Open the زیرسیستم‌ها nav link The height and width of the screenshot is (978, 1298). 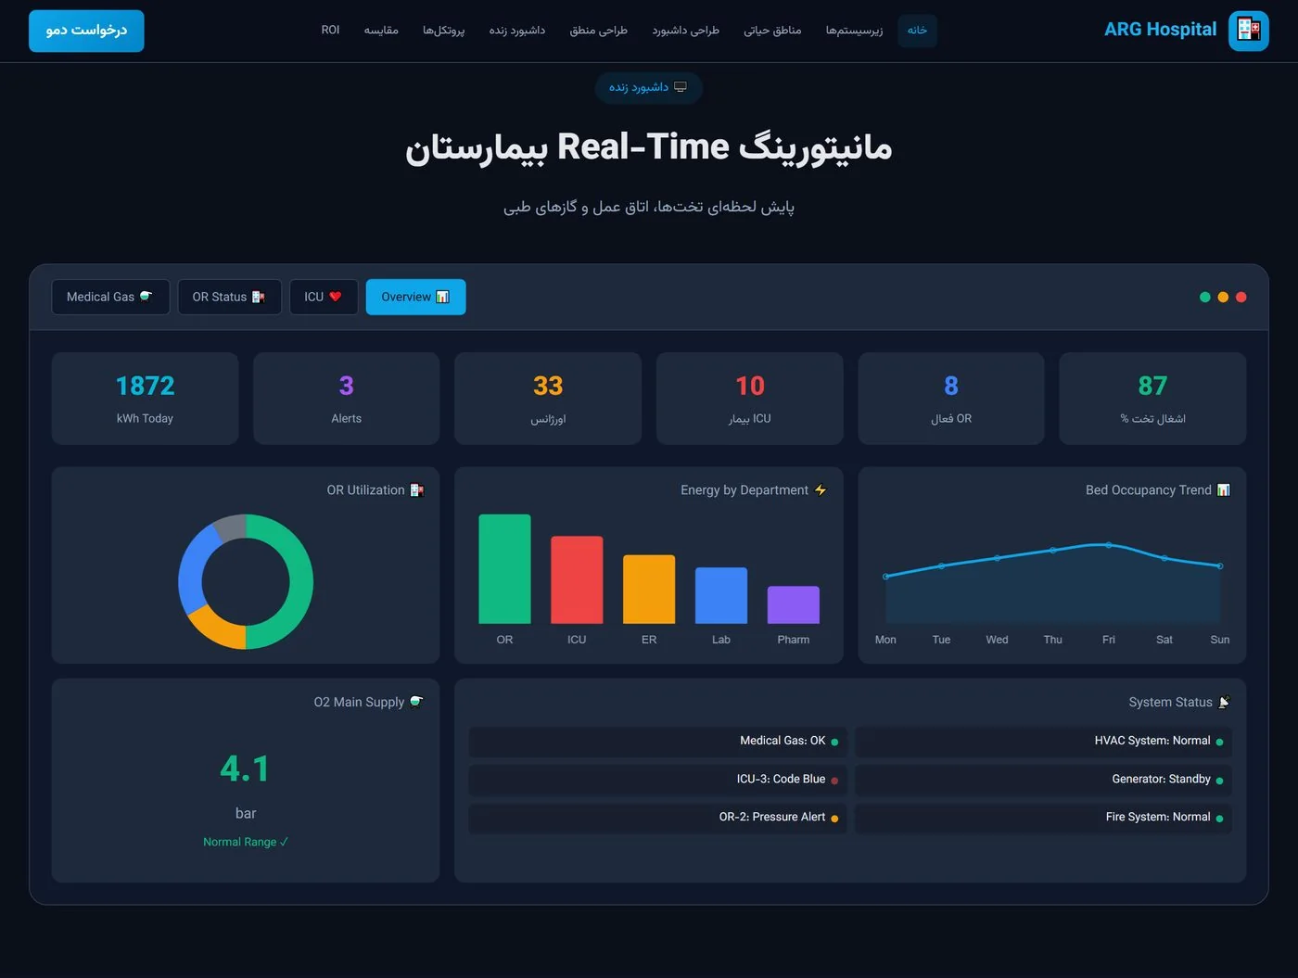(x=854, y=31)
